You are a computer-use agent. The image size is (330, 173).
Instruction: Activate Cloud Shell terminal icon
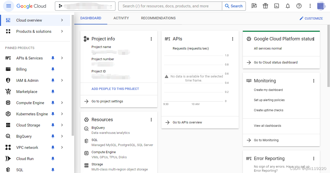[x=277, y=6]
